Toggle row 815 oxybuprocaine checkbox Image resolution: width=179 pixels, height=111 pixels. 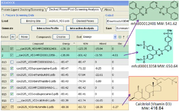click(12, 94)
